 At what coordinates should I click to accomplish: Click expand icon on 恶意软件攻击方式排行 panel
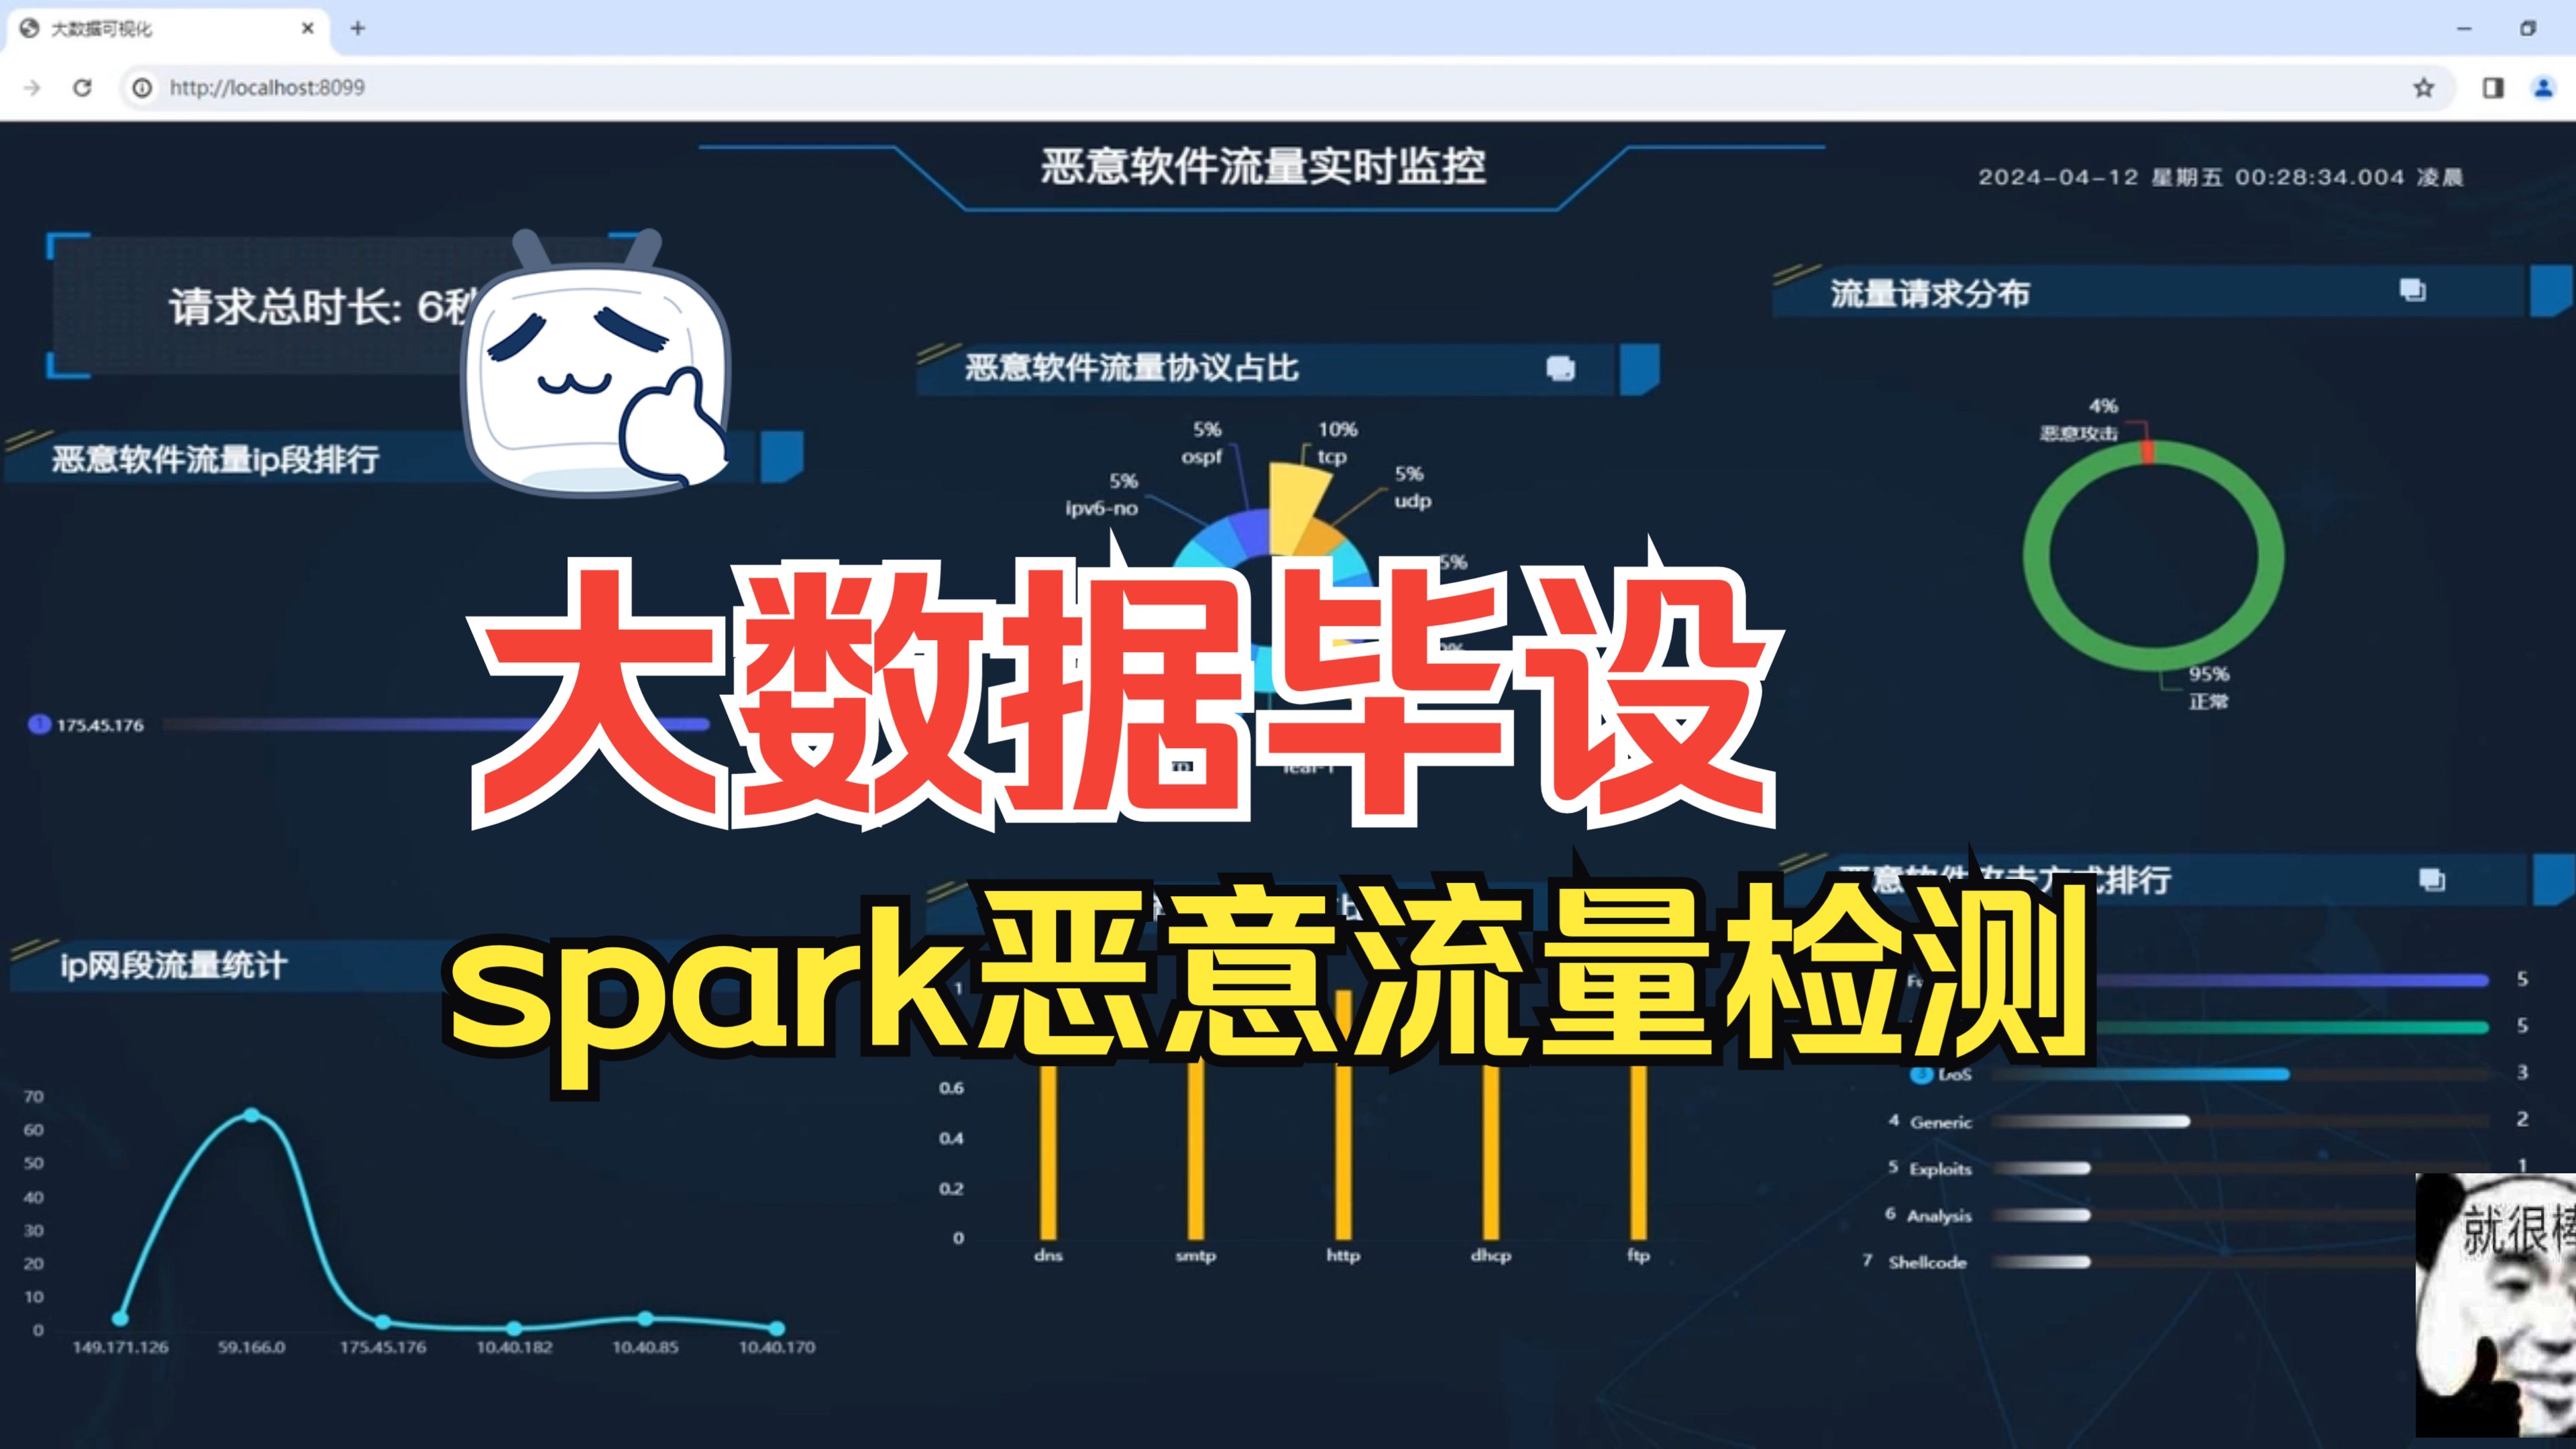click(2431, 879)
